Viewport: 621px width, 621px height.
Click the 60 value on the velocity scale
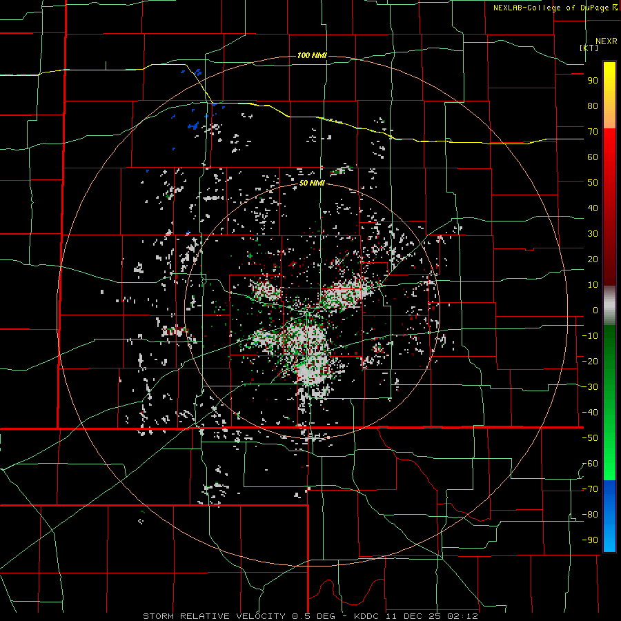tap(593, 157)
